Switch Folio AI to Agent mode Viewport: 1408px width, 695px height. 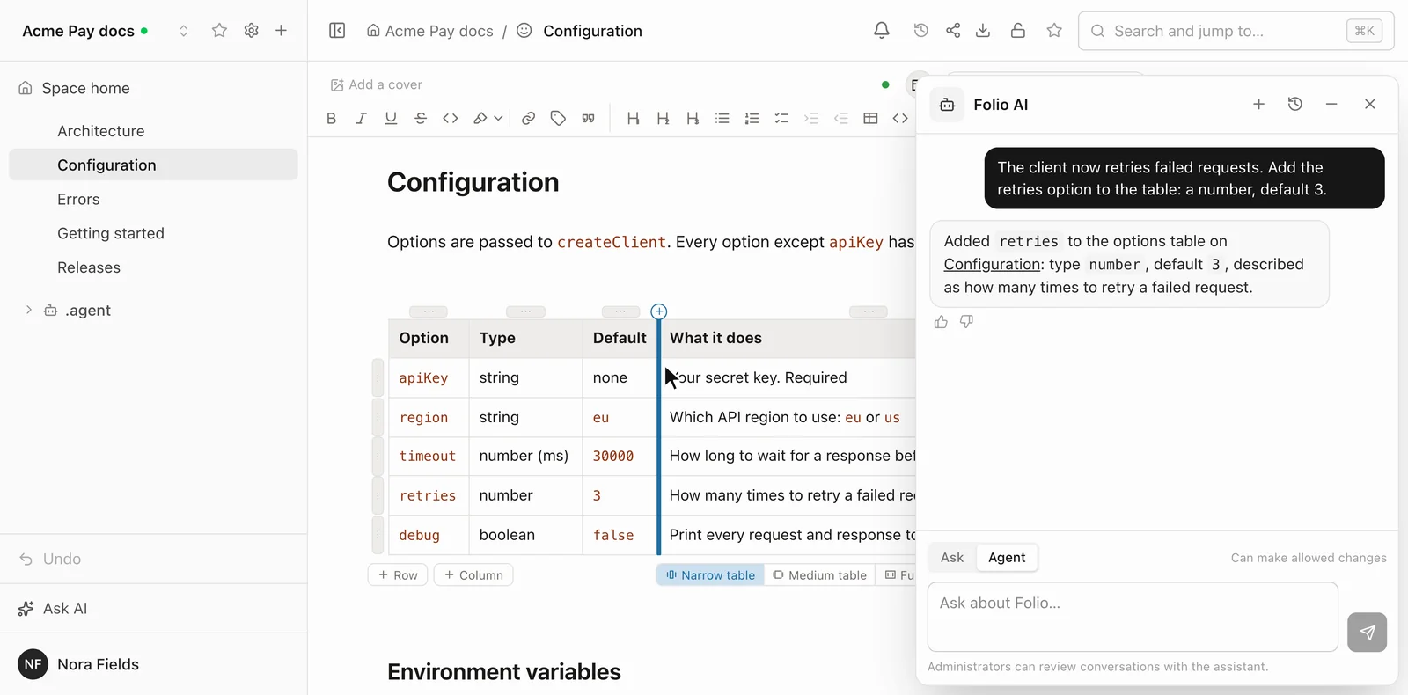(x=1007, y=558)
